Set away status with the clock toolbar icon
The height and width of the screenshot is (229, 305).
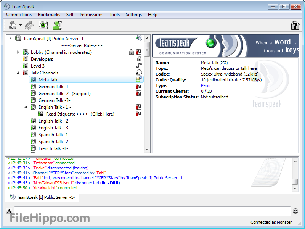coord(12,25)
